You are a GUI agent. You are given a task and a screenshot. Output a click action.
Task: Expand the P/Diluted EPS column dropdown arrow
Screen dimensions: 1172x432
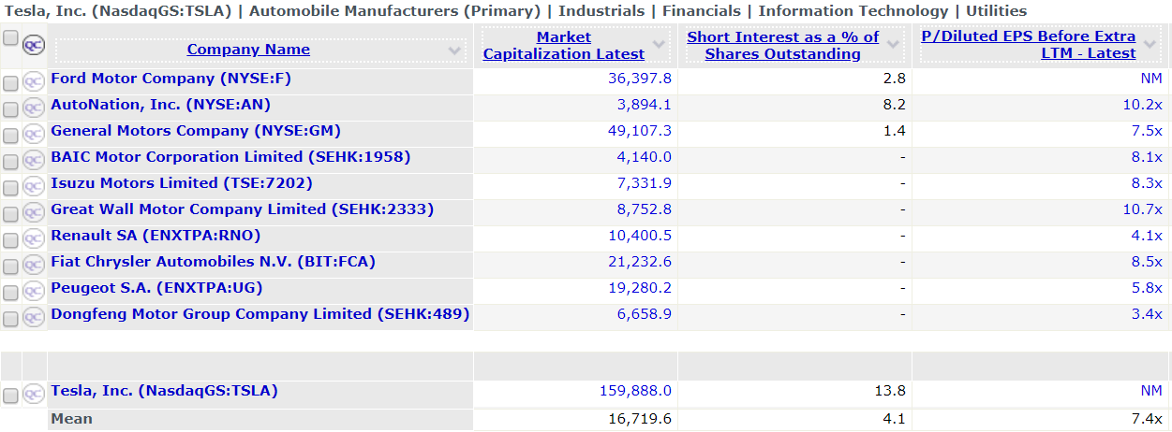(x=1151, y=45)
